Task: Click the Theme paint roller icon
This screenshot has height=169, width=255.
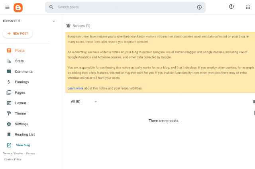Action: pyautogui.click(x=9, y=113)
